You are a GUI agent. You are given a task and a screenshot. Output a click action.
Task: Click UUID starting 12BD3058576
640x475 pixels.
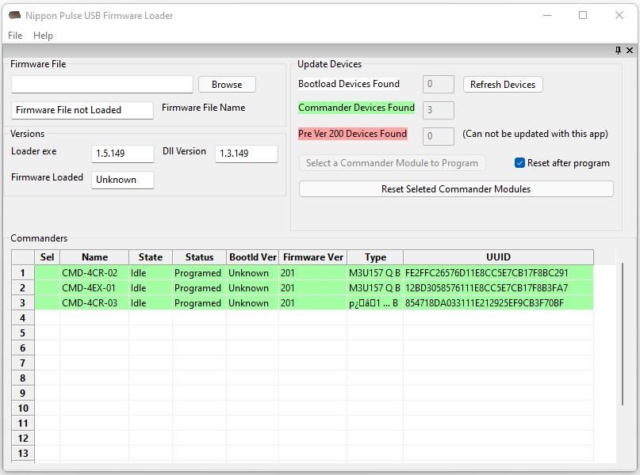(x=498, y=287)
